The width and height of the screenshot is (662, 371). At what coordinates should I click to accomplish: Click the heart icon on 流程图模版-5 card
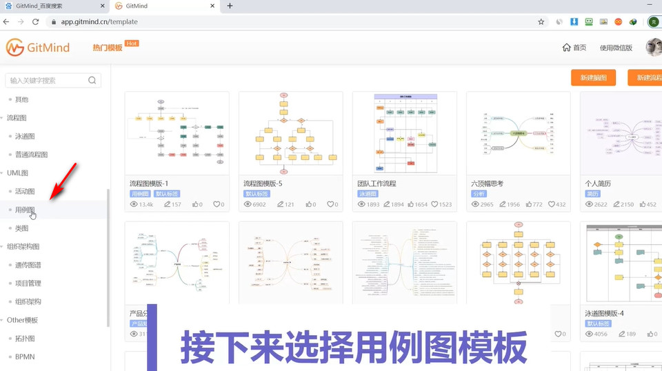click(330, 204)
